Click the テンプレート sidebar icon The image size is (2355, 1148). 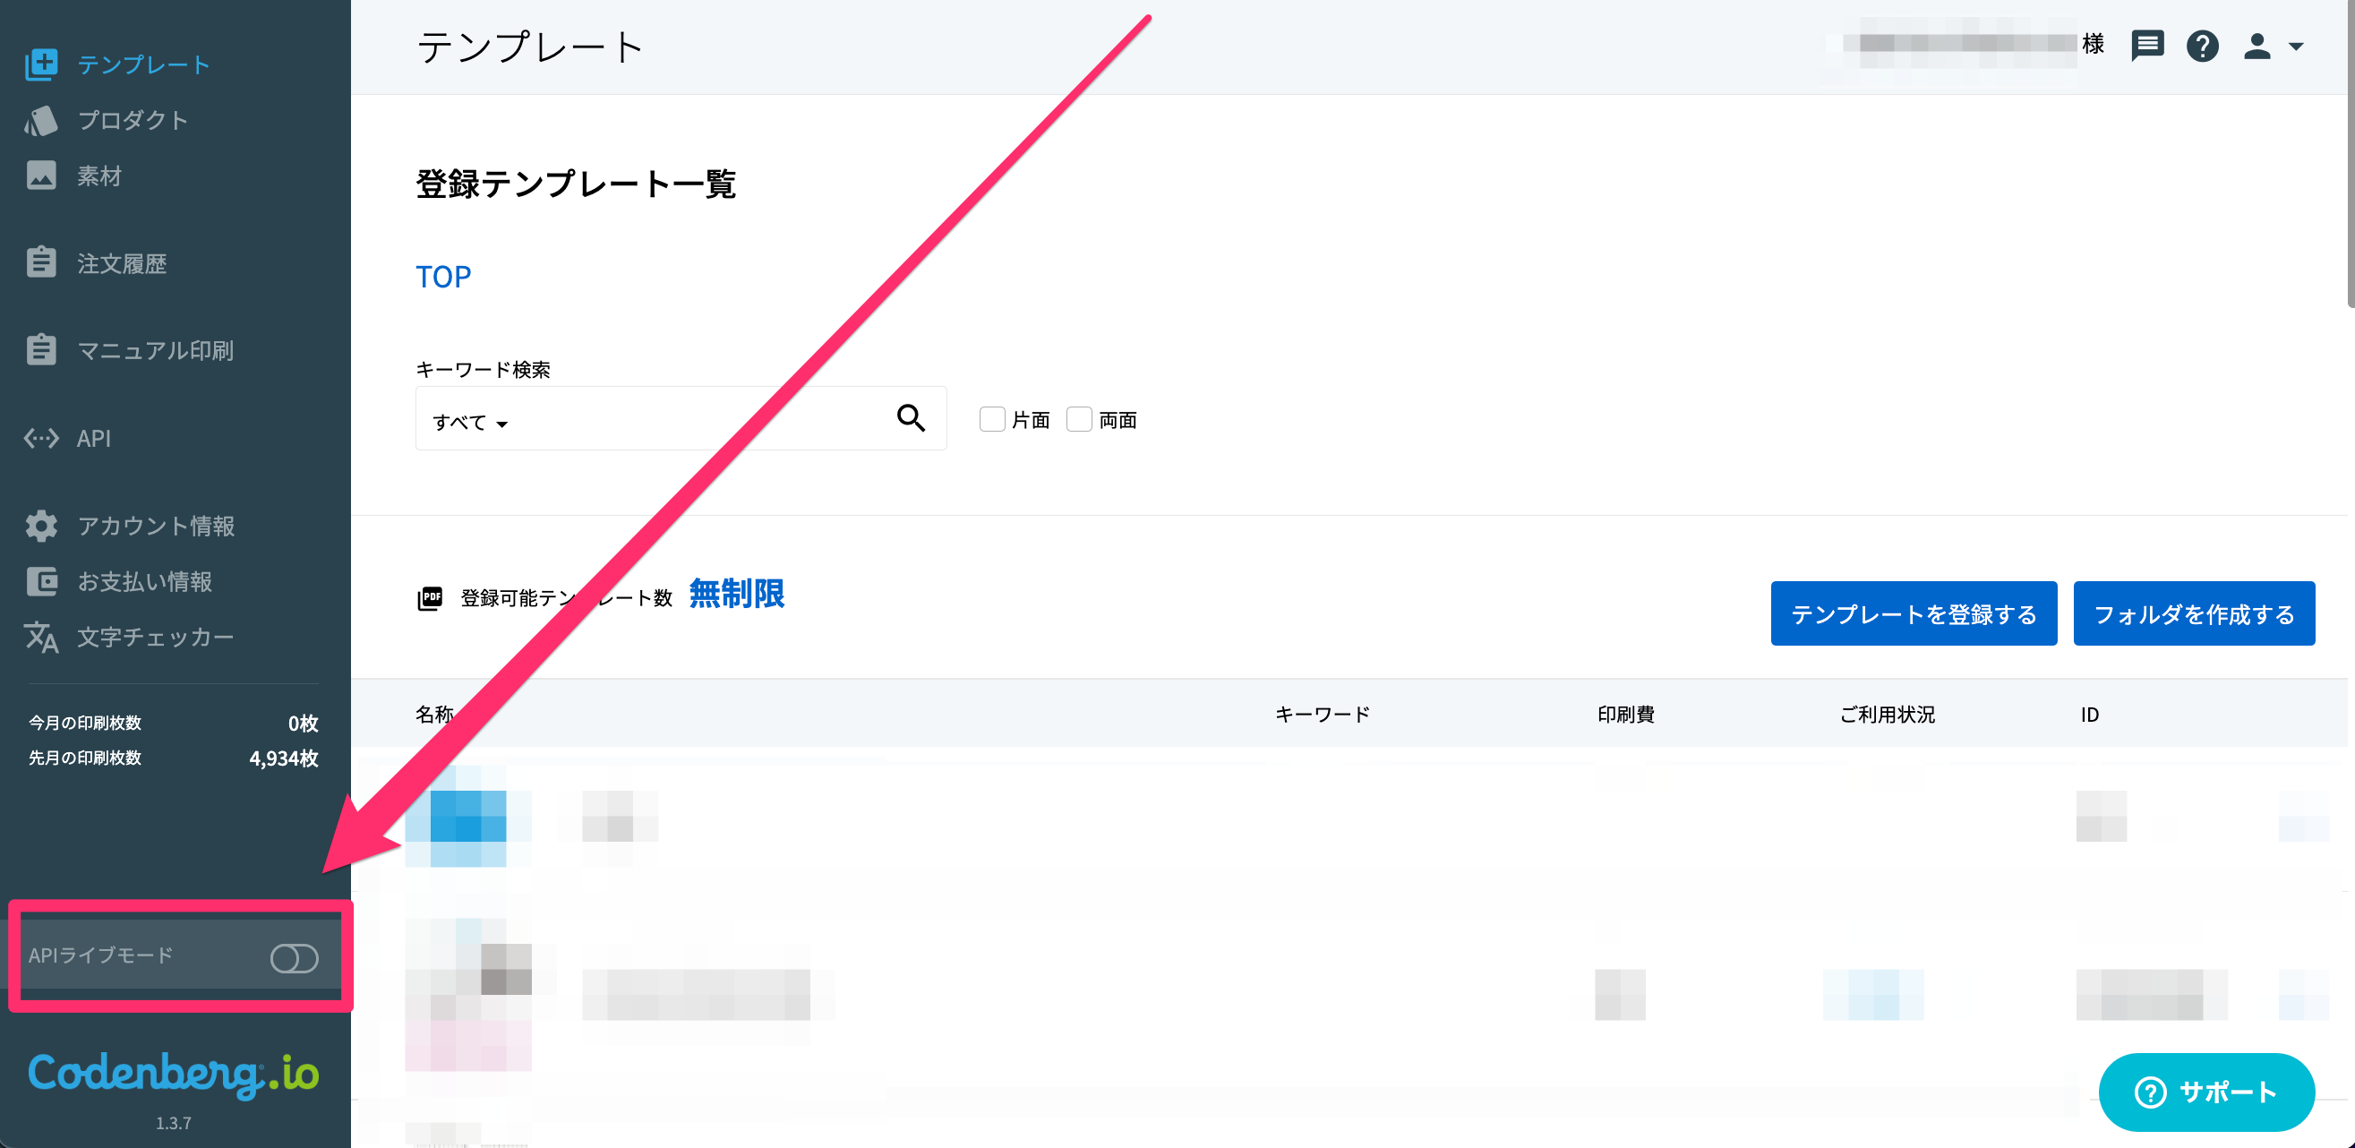(41, 64)
